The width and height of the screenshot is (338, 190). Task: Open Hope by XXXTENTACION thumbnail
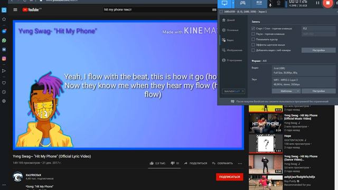point(266,144)
